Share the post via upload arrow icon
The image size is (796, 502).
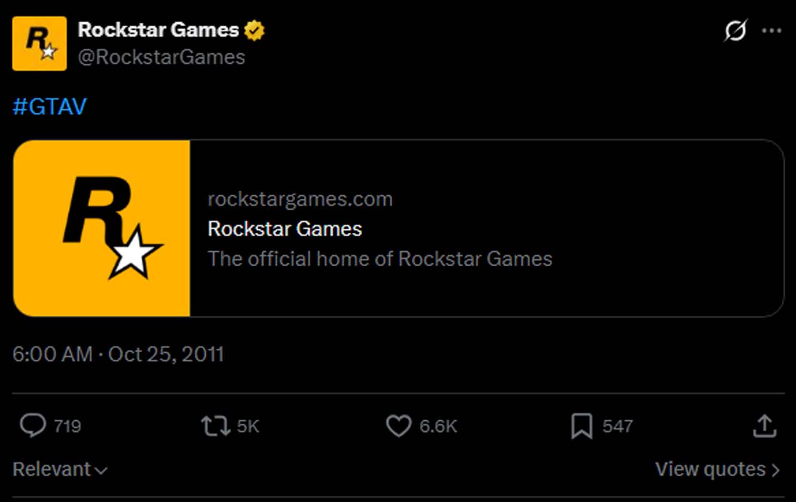[x=764, y=426]
